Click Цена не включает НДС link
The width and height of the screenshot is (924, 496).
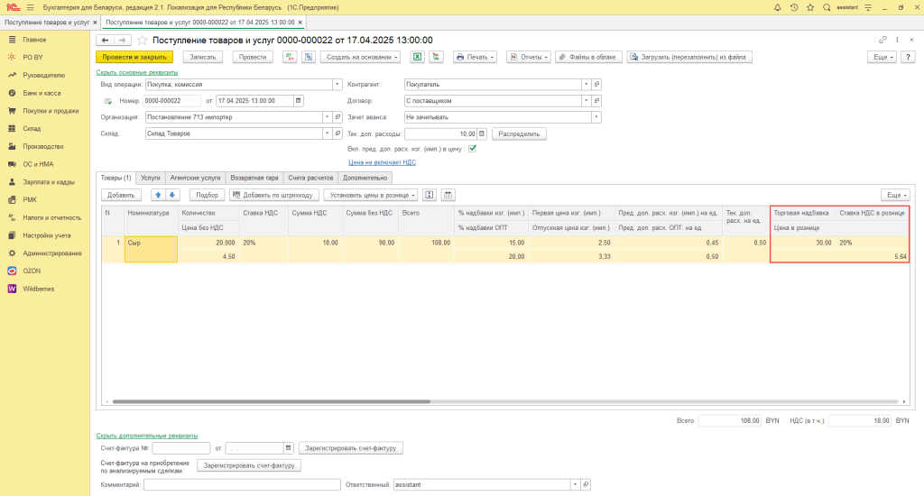coord(382,162)
